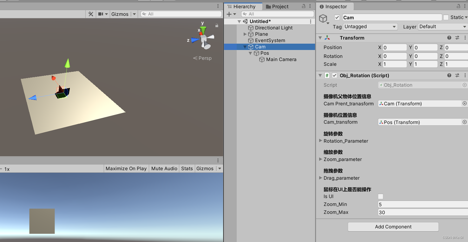Open the Transform presets icon
Screen dimensions: 468x242
457,38
